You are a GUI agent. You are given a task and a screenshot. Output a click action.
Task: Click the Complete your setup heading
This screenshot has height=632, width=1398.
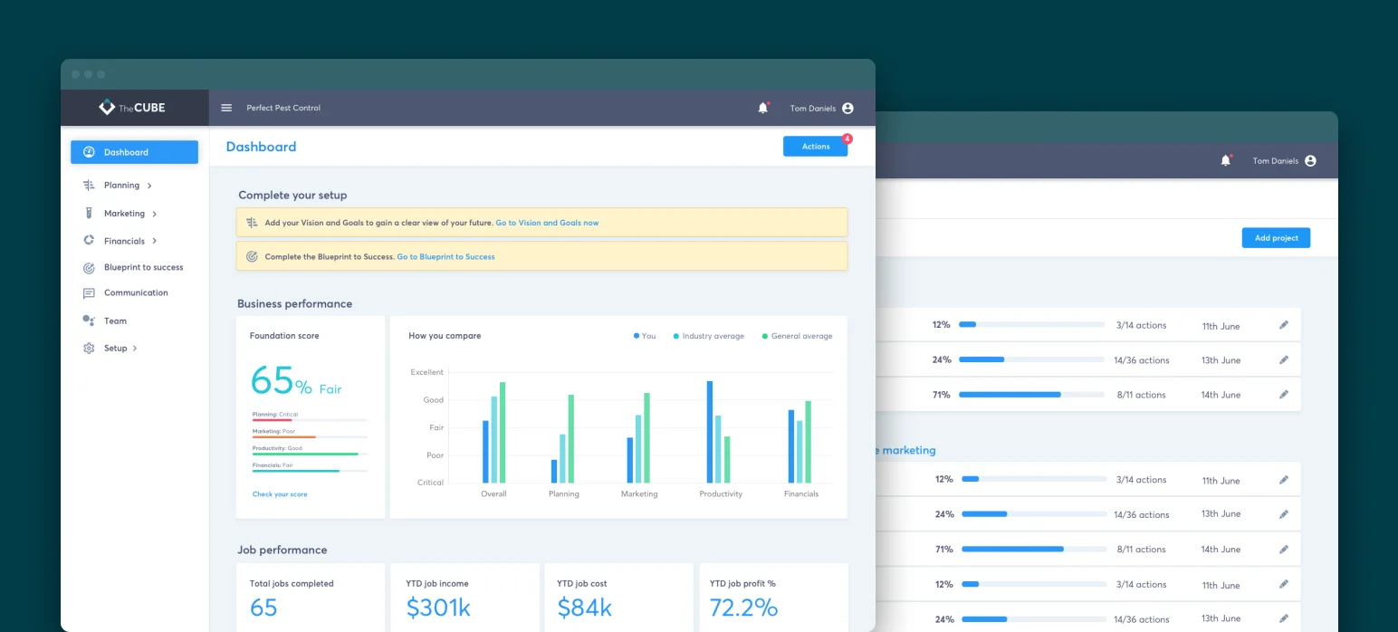[x=292, y=195]
